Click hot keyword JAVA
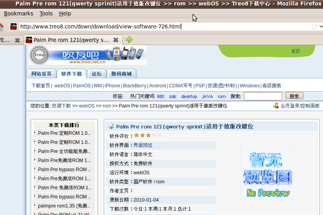This screenshot has height=215, width=323. (x=207, y=96)
